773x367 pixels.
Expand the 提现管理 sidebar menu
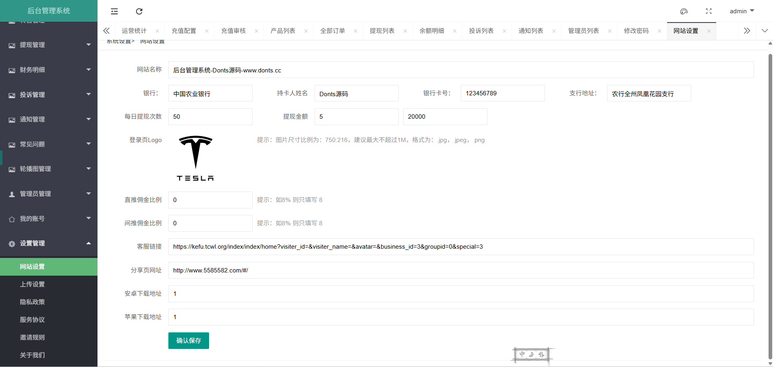49,45
